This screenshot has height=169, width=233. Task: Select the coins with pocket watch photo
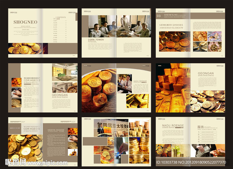point(25,148)
